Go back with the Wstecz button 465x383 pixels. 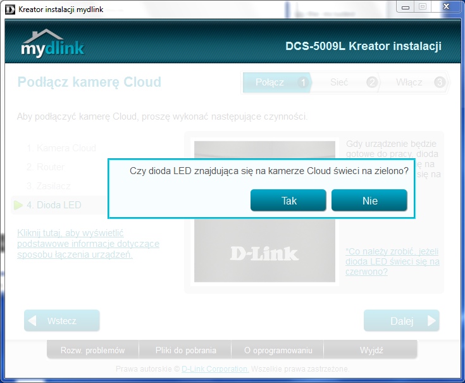[62, 321]
